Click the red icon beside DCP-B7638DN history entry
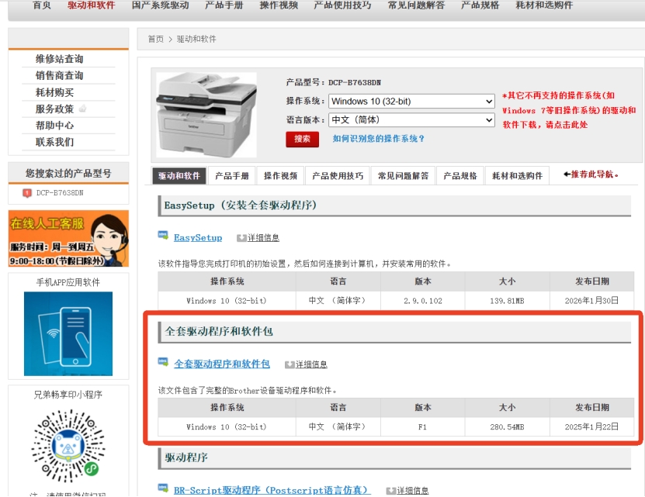 27,193
